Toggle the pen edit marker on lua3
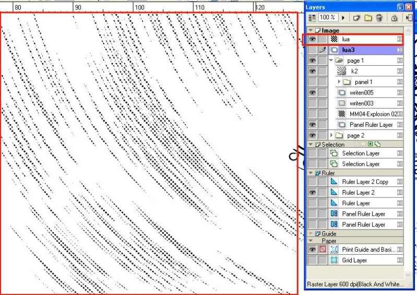417x295 pixels. [x=323, y=50]
